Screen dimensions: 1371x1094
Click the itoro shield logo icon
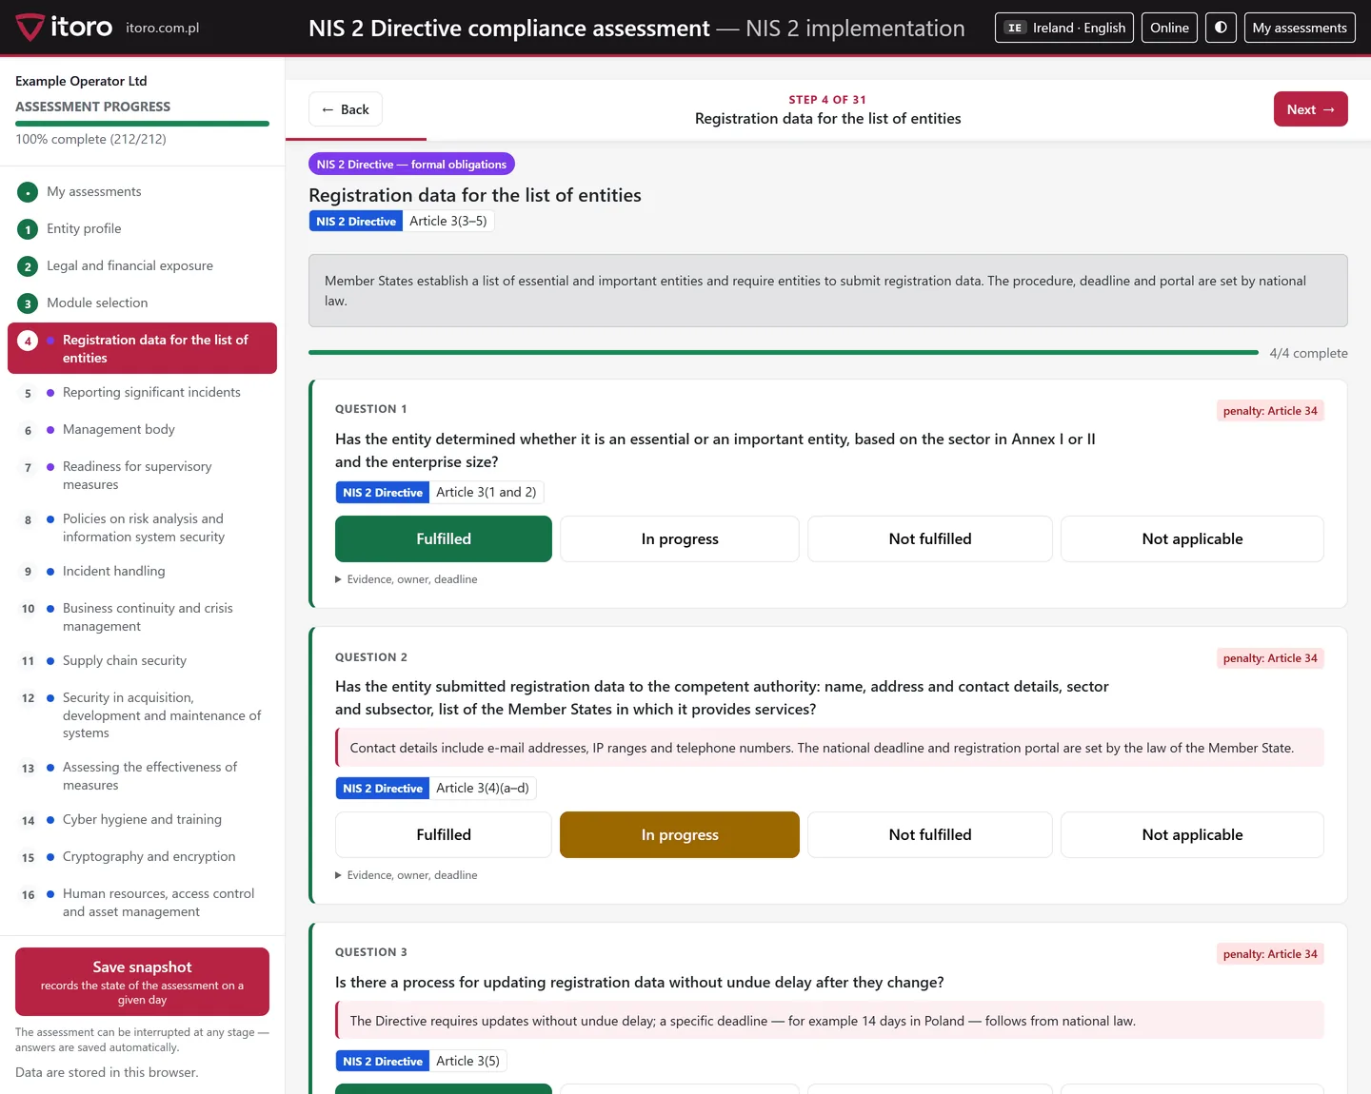(x=30, y=28)
